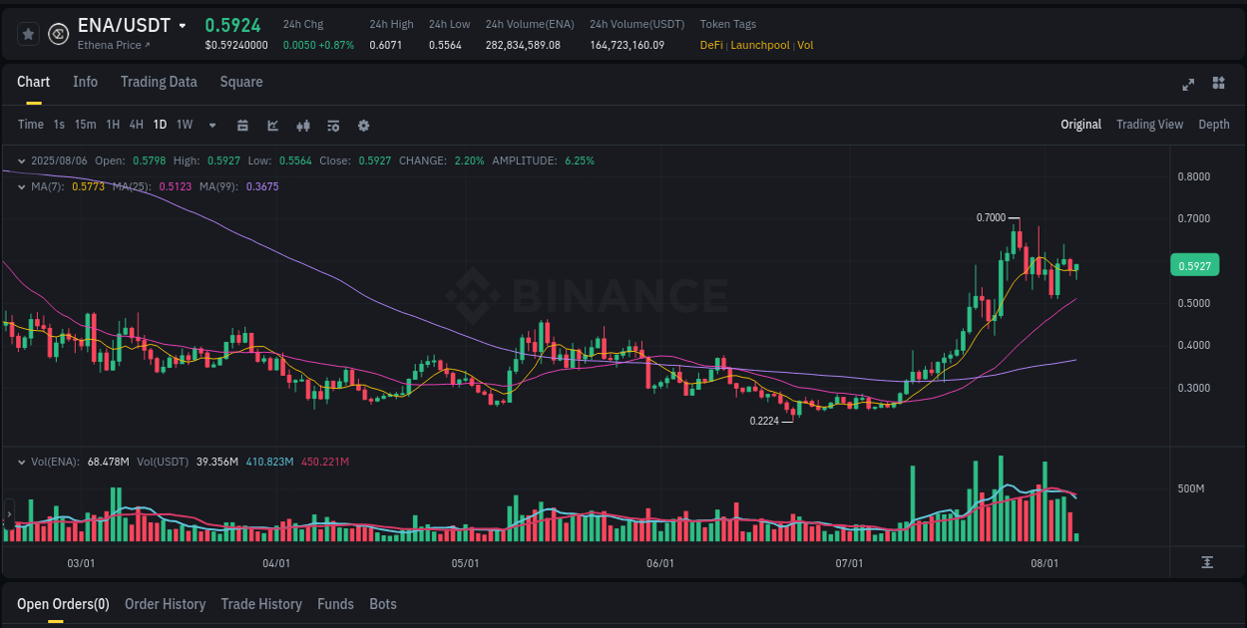Viewport: 1247px width, 628px height.
Task: Open the date range picker icon
Action: (x=242, y=125)
